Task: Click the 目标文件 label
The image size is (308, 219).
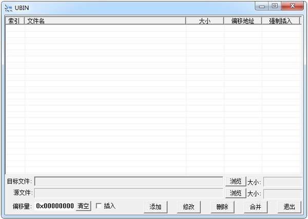Action: pyautogui.click(x=20, y=181)
